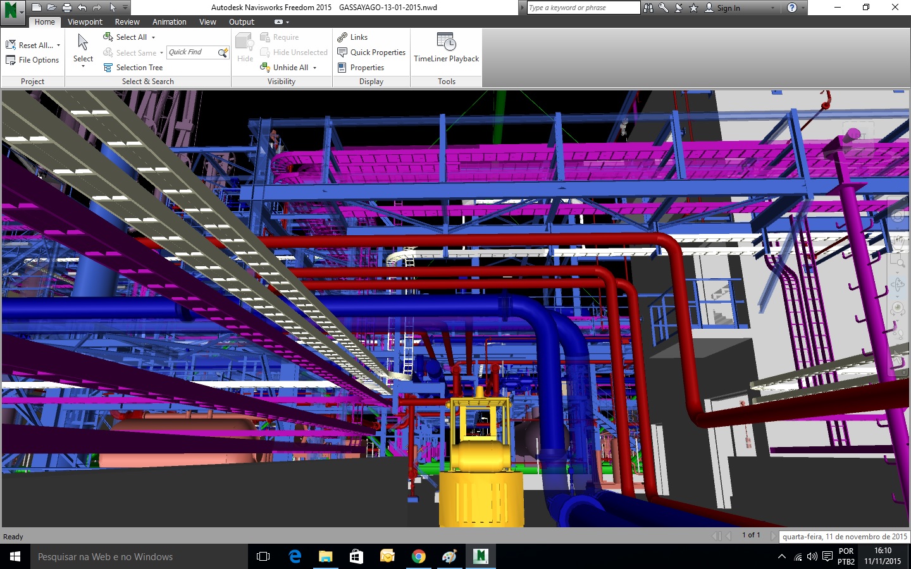Click the Print icon in quick access toolbar
This screenshot has width=911, height=569.
[67, 8]
